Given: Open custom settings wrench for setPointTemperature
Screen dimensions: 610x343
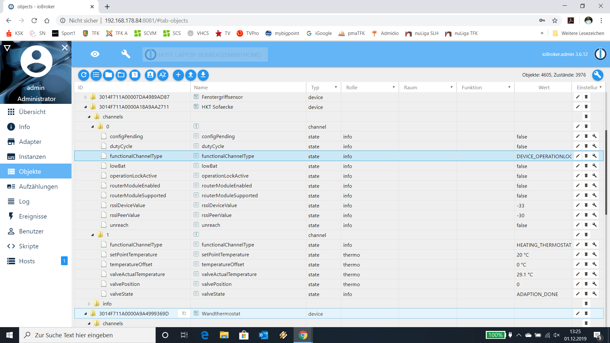Looking at the screenshot, I should point(594,254).
